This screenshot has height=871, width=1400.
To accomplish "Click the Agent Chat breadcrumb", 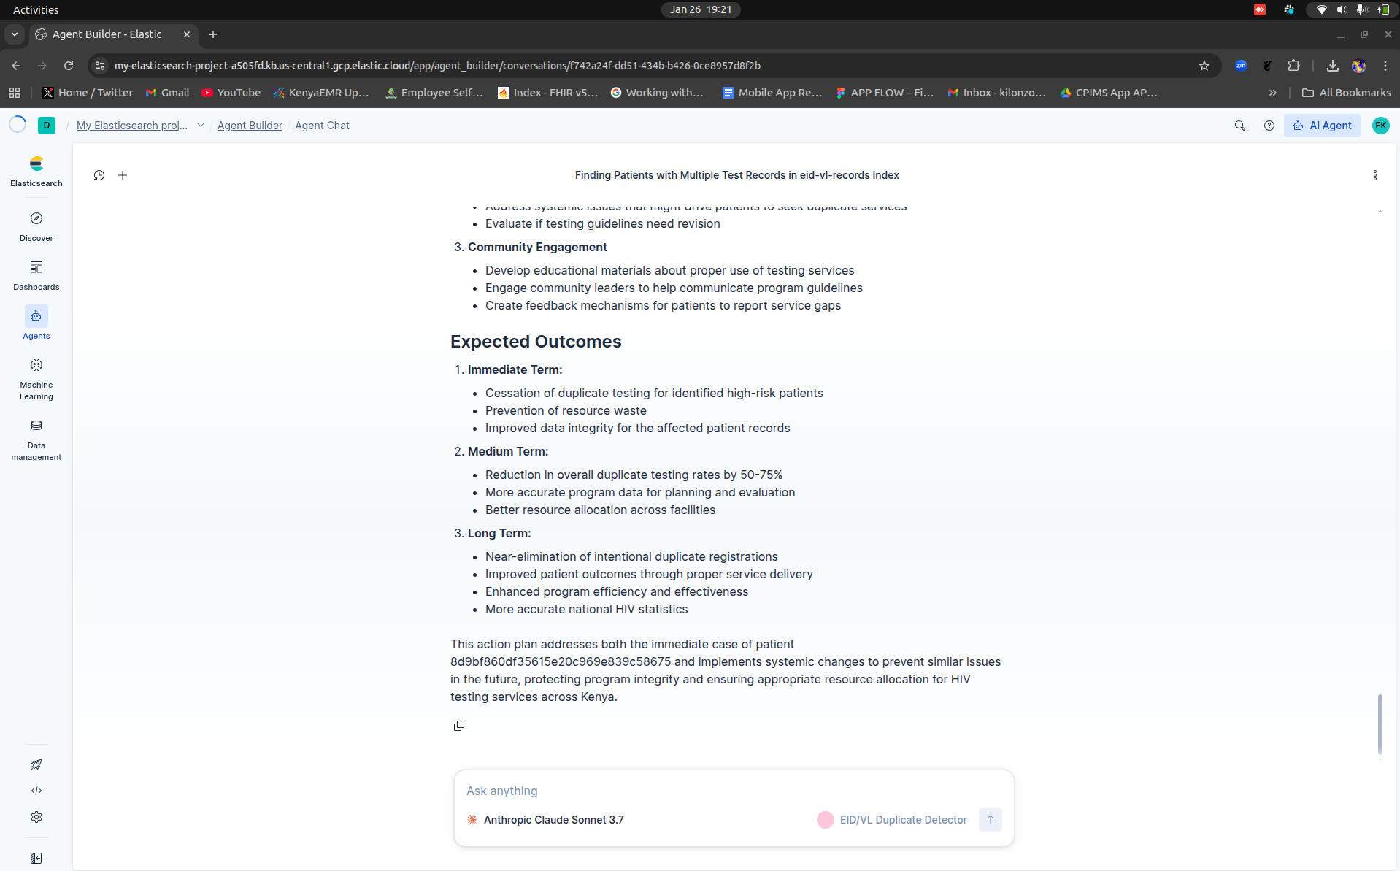I will [322, 126].
